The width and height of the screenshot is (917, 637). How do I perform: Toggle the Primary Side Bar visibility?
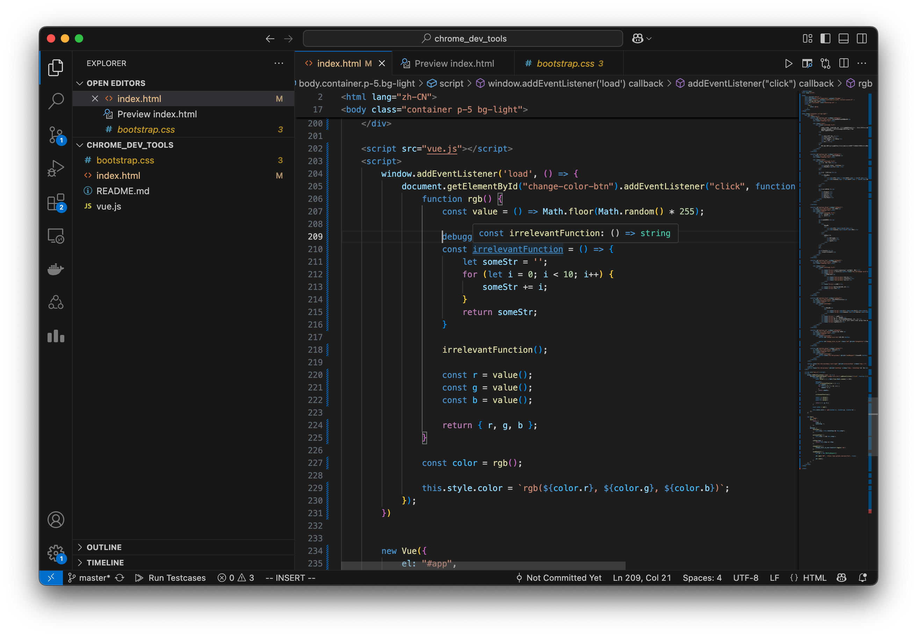point(825,39)
